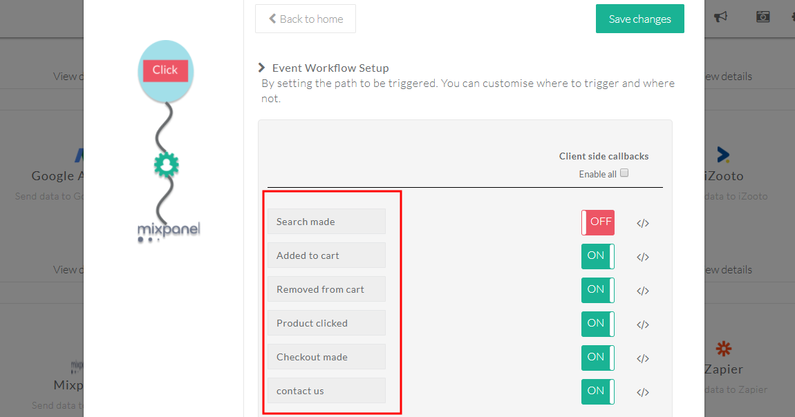This screenshot has width=795, height=417.
Task: Click the megaphone announcements icon
Action: (x=720, y=17)
